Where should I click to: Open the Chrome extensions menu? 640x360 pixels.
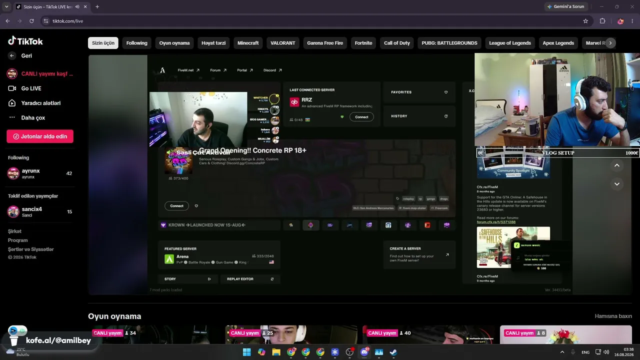(x=602, y=21)
